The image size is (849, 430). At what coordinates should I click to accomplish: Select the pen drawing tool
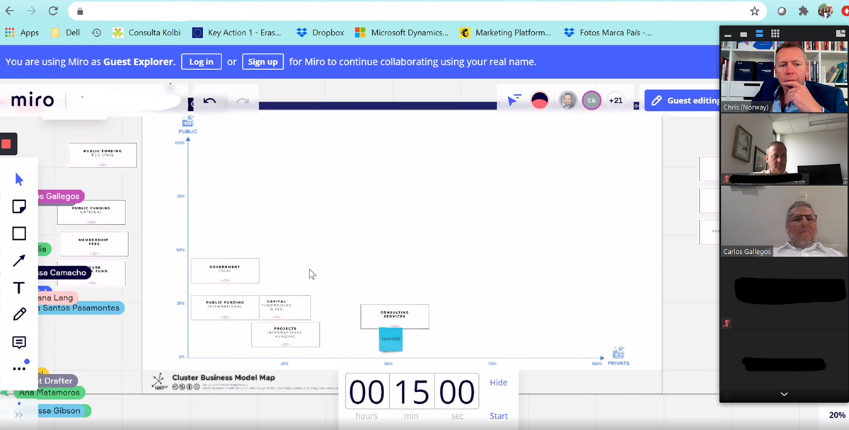tap(19, 315)
